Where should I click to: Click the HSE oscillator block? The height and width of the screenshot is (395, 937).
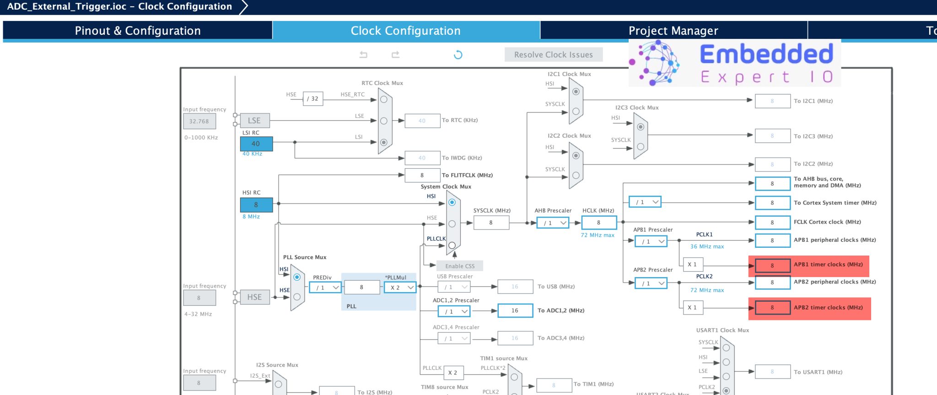pyautogui.click(x=254, y=297)
